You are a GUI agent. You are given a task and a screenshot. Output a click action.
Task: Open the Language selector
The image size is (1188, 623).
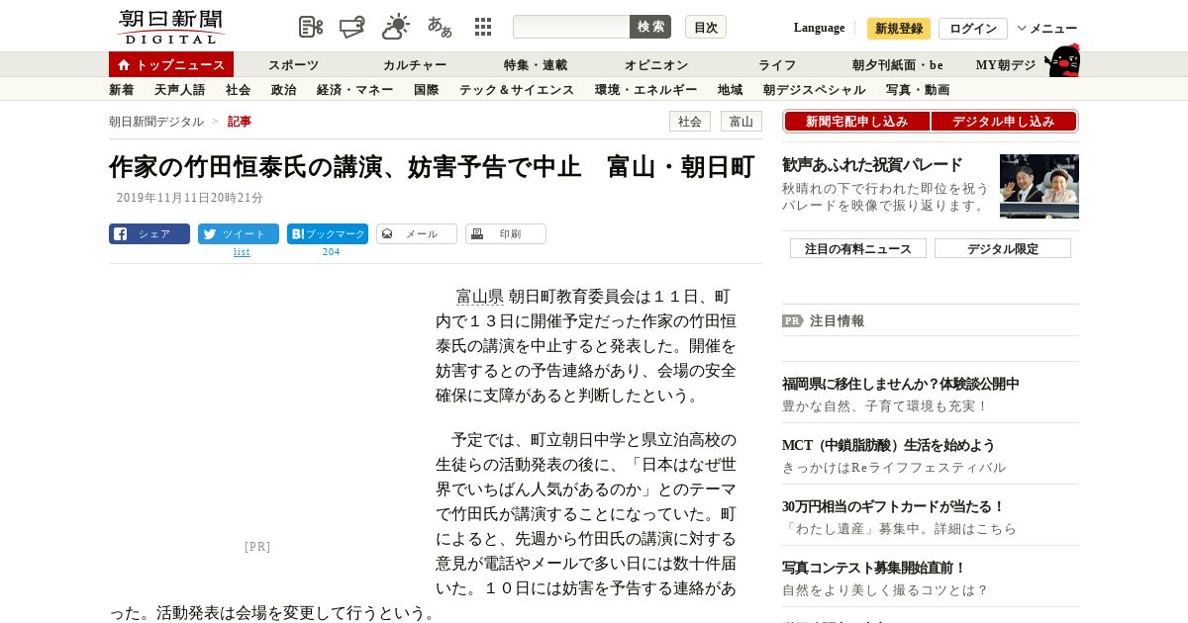(x=819, y=28)
